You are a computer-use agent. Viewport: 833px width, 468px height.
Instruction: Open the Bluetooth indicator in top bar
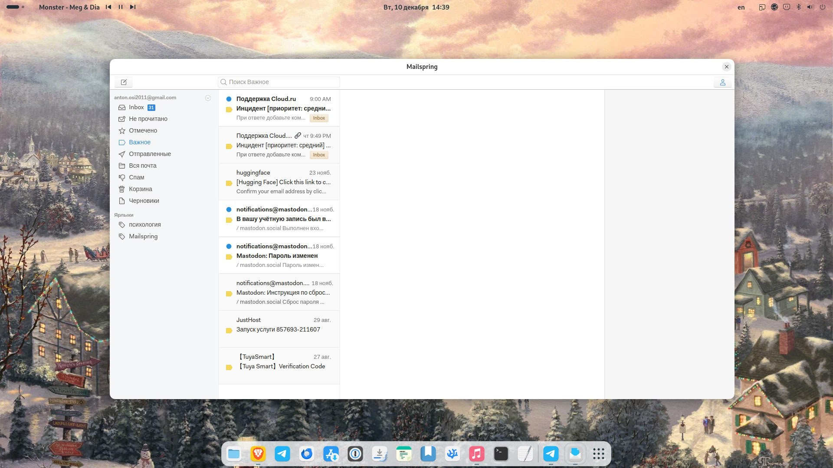pyautogui.click(x=798, y=7)
